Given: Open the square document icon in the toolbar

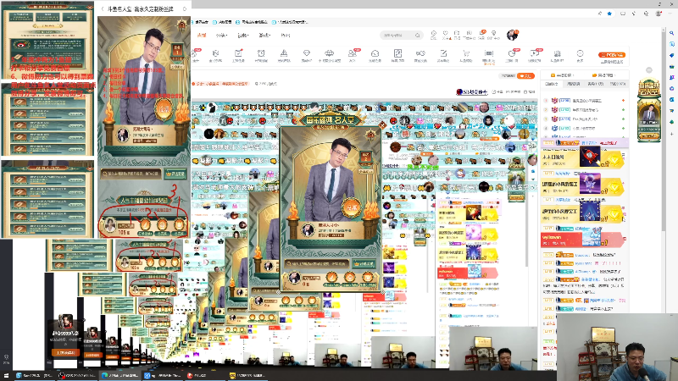Looking at the screenshot, I should point(397,53).
